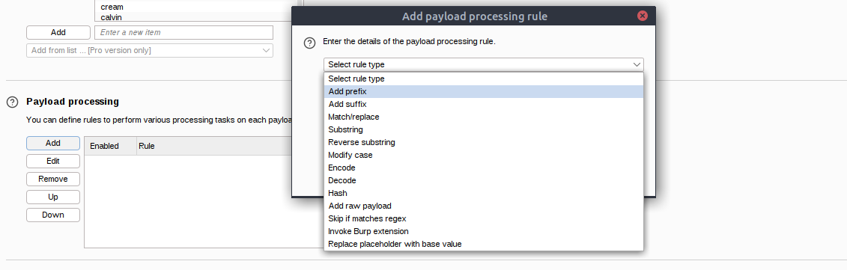
Task: Select the Encode rule type
Action: pyautogui.click(x=484, y=168)
